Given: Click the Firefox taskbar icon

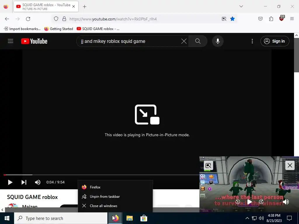Looking at the screenshot, I should coord(115,218).
